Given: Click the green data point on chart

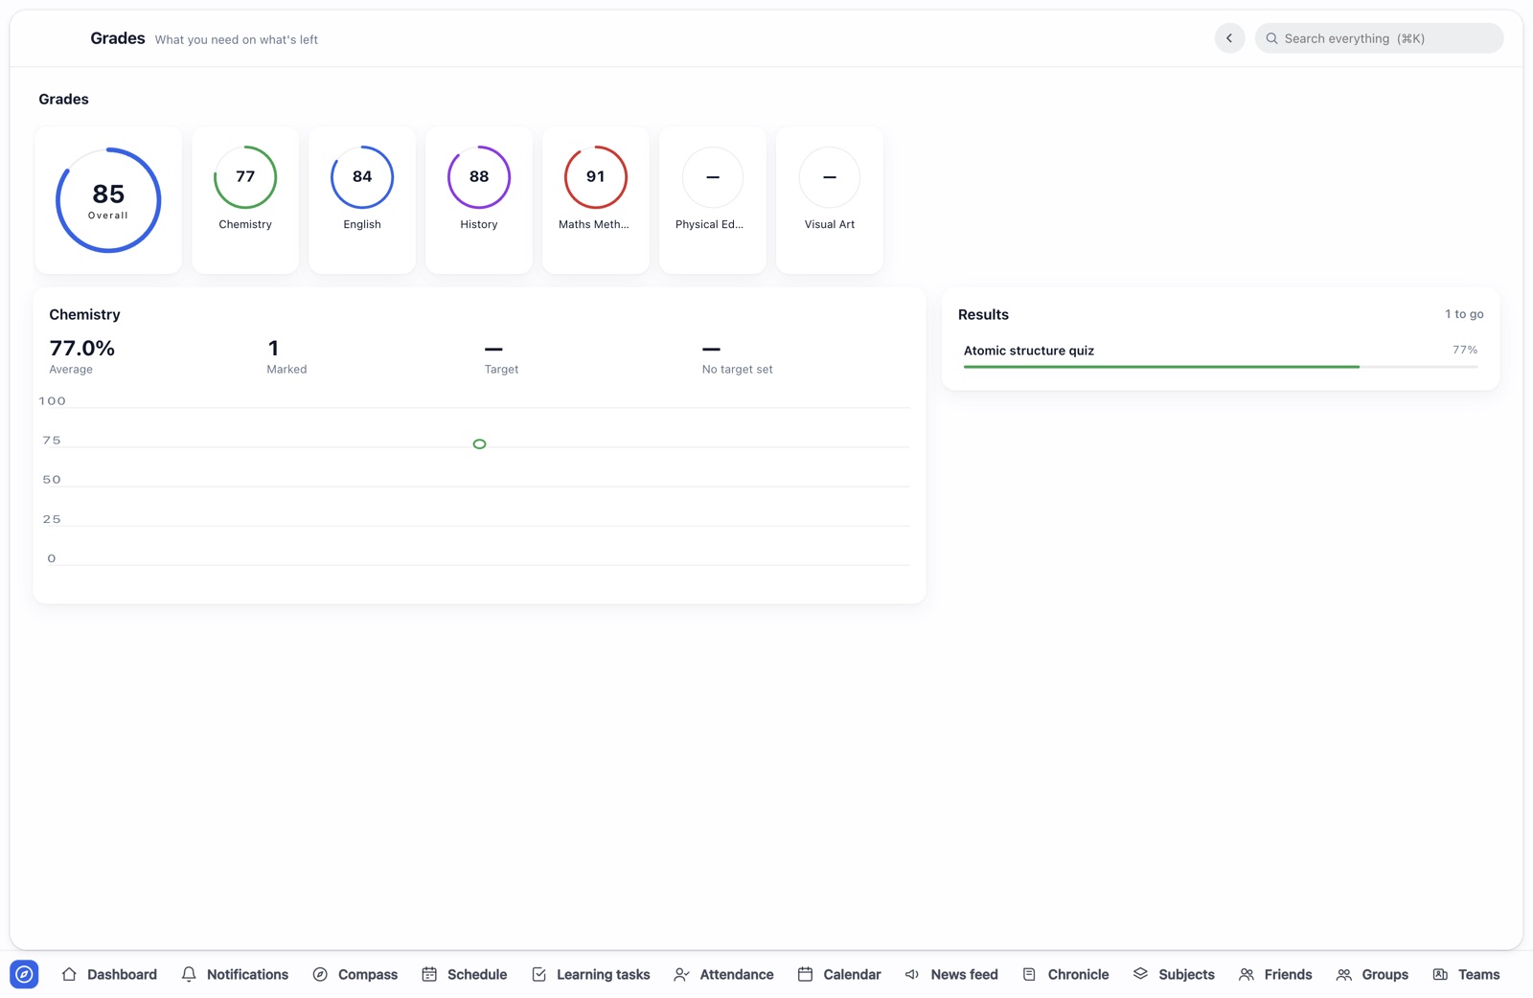Looking at the screenshot, I should pos(479,443).
